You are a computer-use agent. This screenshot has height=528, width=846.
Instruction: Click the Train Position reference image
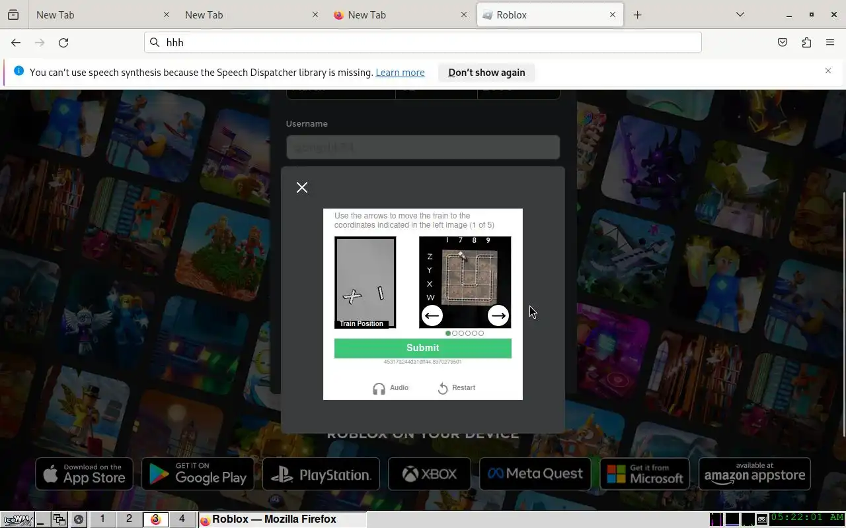point(365,282)
